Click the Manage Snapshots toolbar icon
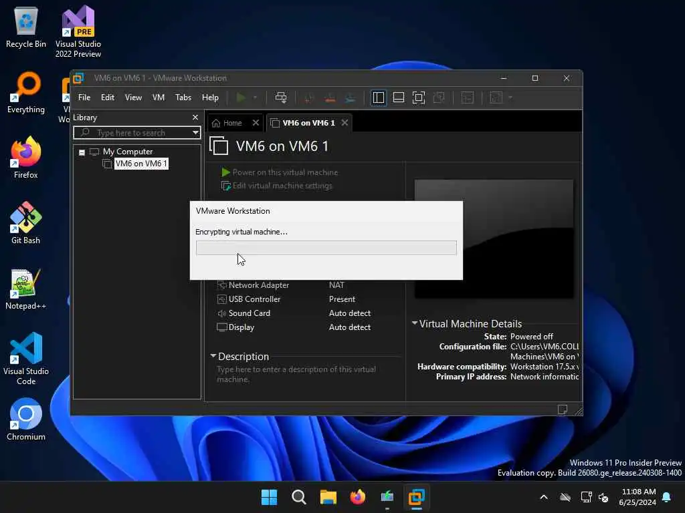The width and height of the screenshot is (685, 513). [x=351, y=98]
